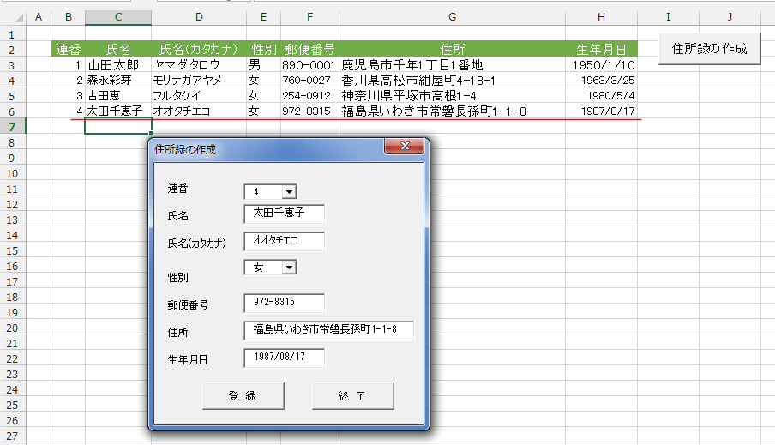Image resolution: width=775 pixels, height=445 pixels.
Task: Click birthdate cell 1980/5/4
Action: click(601, 95)
